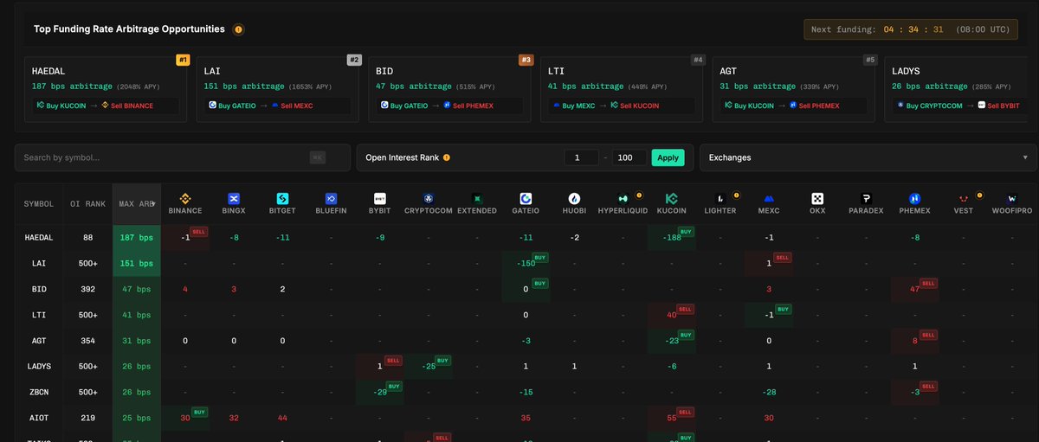This screenshot has width=1039, height=442.
Task: Click the Kucoin exchange column icon
Action: [x=672, y=199]
